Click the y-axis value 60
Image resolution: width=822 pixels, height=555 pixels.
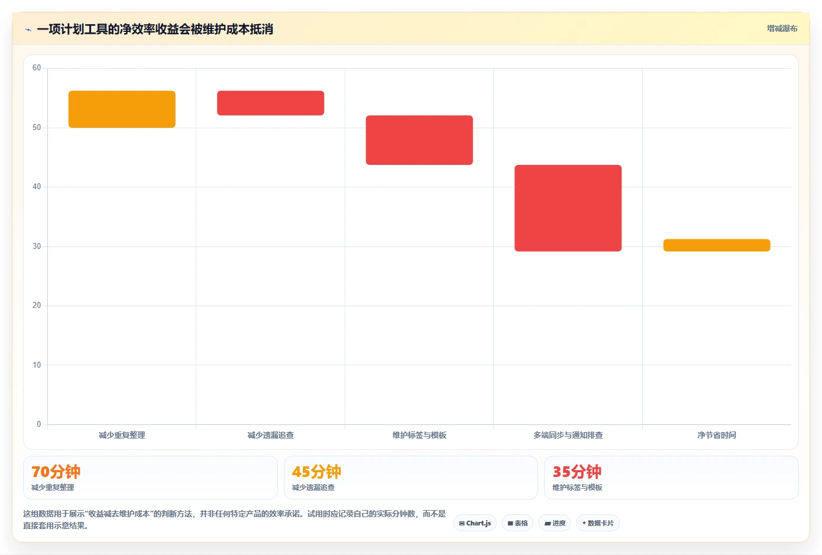click(x=37, y=68)
